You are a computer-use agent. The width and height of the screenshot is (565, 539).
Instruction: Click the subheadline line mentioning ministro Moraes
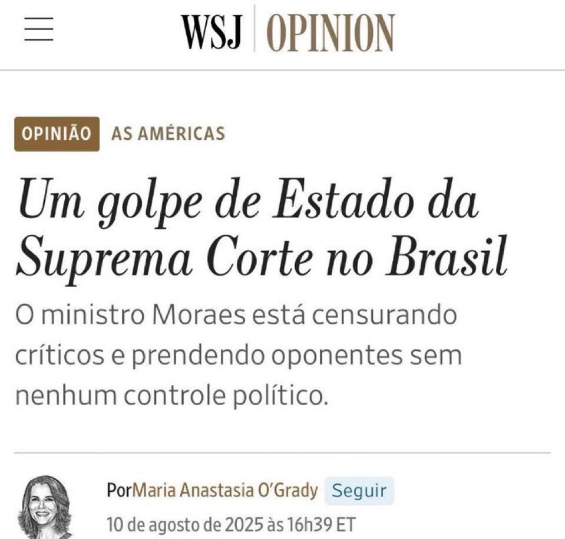point(236,315)
